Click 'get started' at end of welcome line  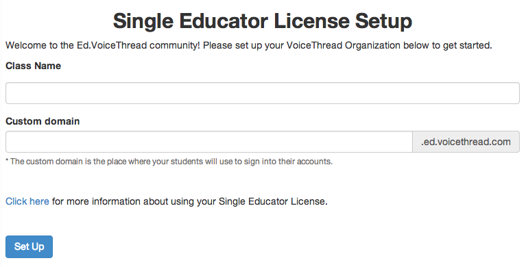tap(467, 45)
